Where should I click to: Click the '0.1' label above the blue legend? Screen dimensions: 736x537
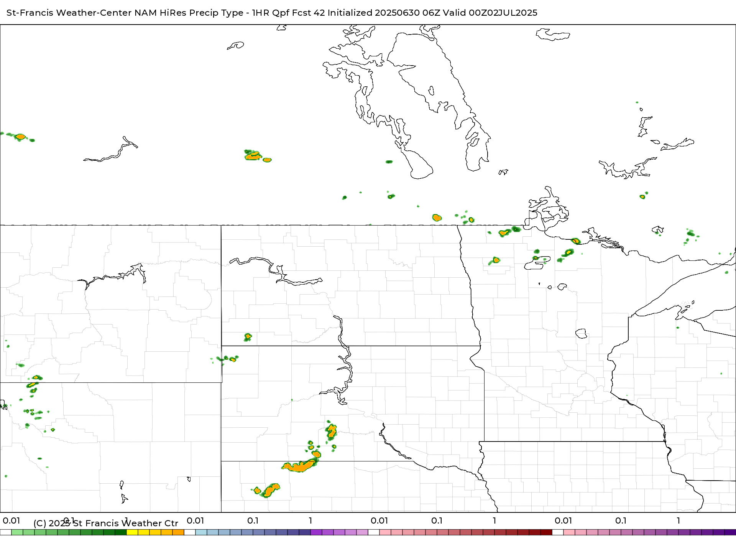(253, 521)
